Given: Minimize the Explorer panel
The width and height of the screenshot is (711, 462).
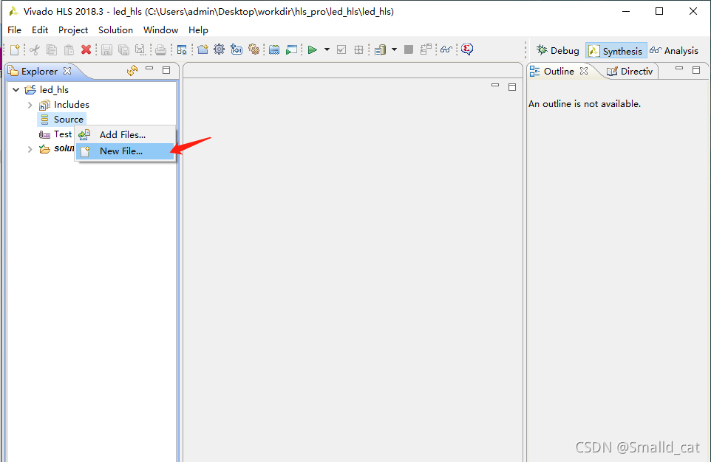Looking at the screenshot, I should [x=149, y=69].
